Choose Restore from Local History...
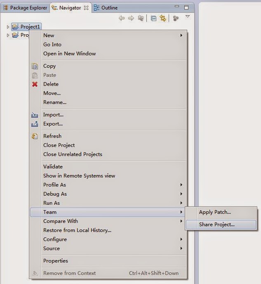This screenshot has height=284, width=261. [x=108, y=230]
